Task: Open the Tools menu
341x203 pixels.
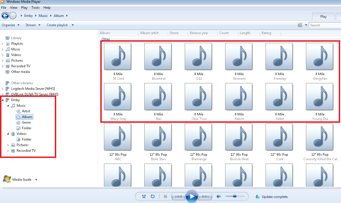Action: pyautogui.click(x=36, y=8)
